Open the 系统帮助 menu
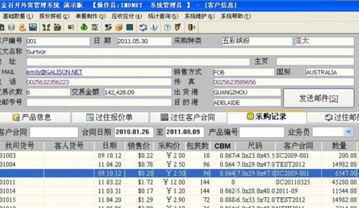The width and height of the screenshot is (359, 208). point(236,16)
